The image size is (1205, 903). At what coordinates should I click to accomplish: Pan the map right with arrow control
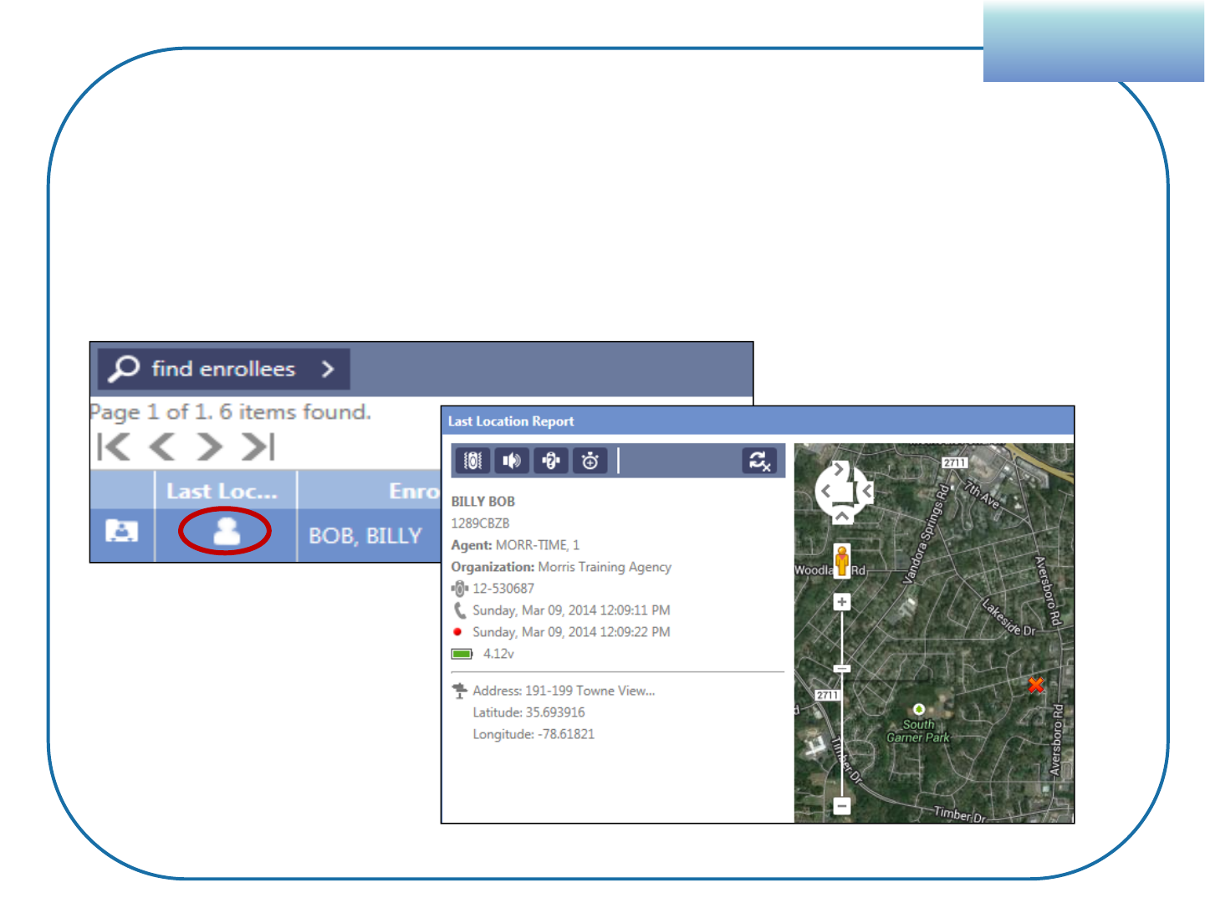pyautogui.click(x=868, y=492)
